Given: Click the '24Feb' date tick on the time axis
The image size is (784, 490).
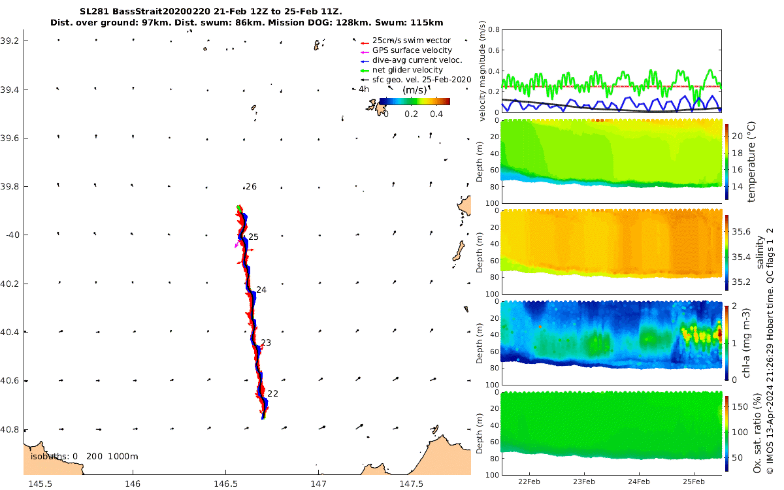Looking at the screenshot, I should pos(639,482).
